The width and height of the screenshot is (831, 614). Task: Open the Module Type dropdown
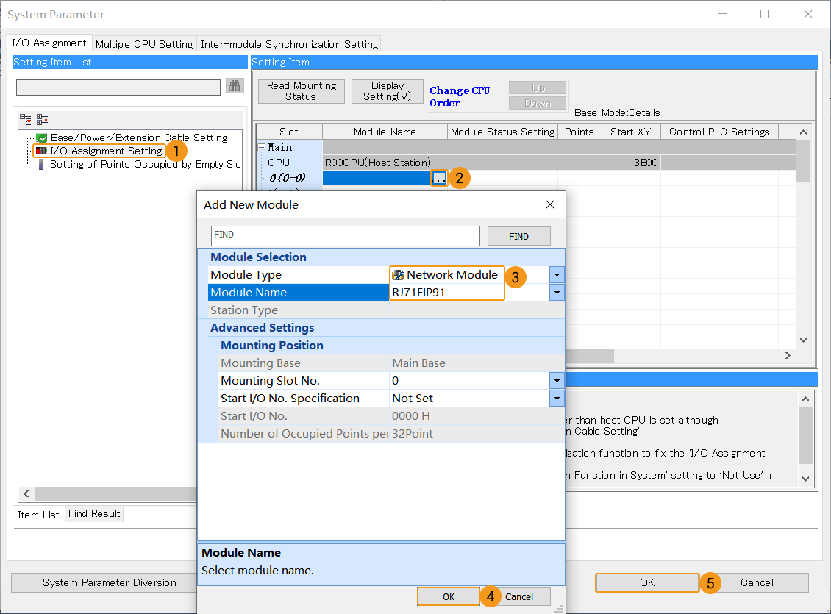557,275
